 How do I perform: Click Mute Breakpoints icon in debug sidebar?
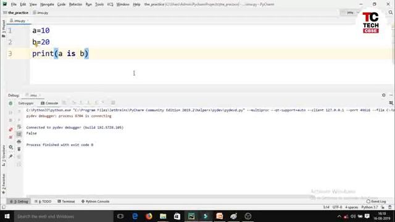click(10, 138)
